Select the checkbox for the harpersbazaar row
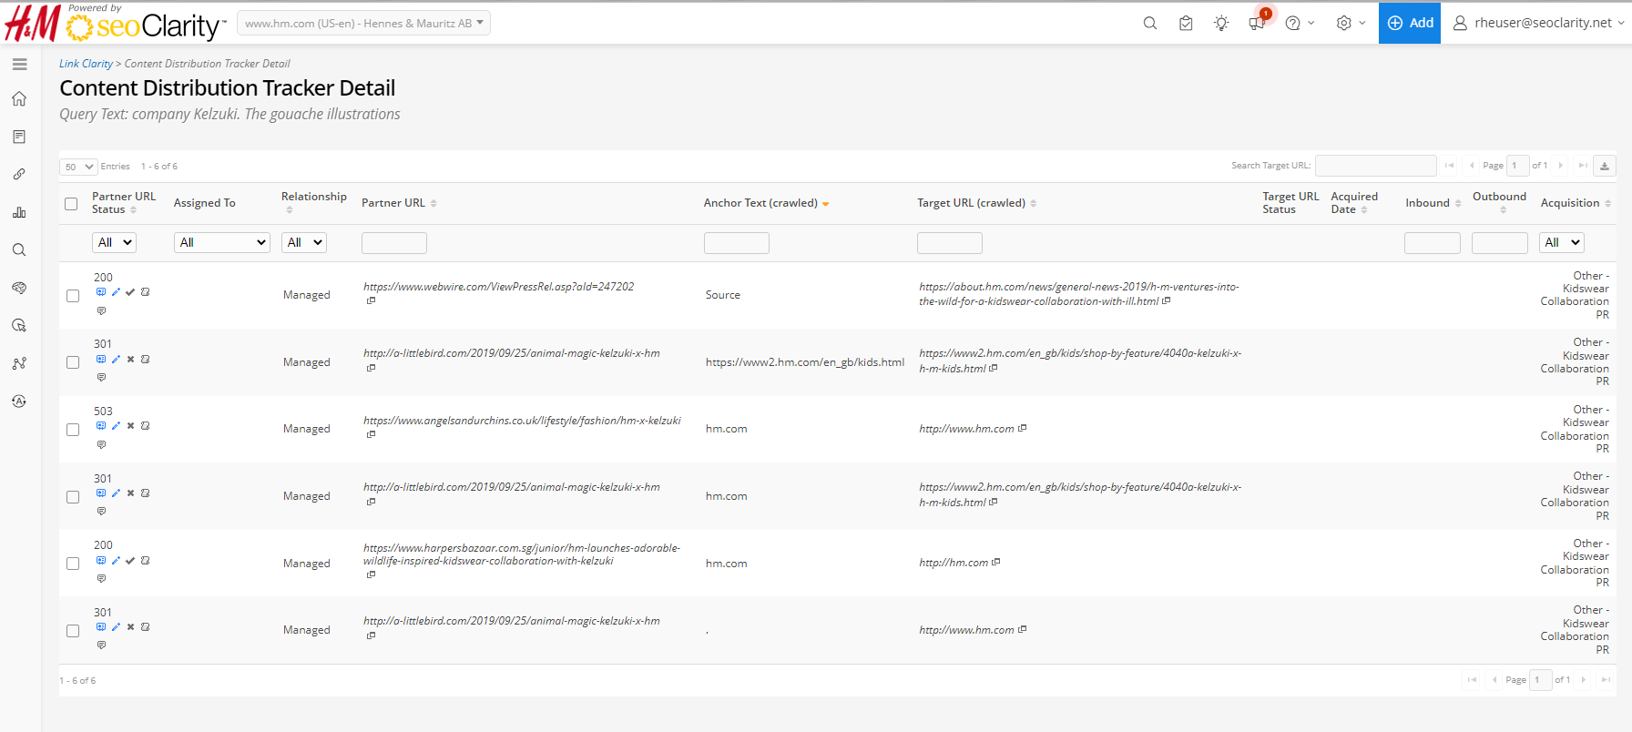 coord(73,564)
